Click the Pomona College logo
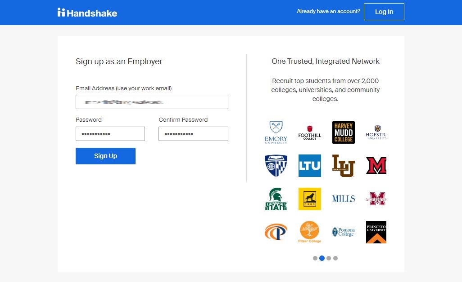 pyautogui.click(x=343, y=232)
